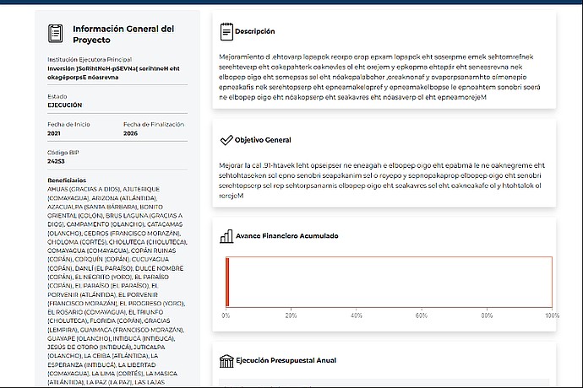
Task: Click the Beneficiarios label
Action: pyautogui.click(x=67, y=180)
